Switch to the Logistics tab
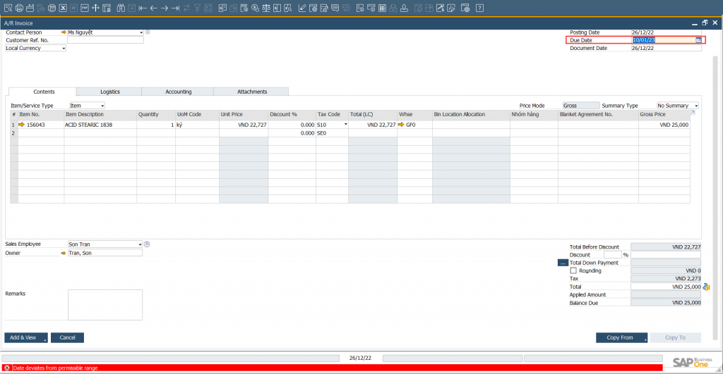 point(109,92)
